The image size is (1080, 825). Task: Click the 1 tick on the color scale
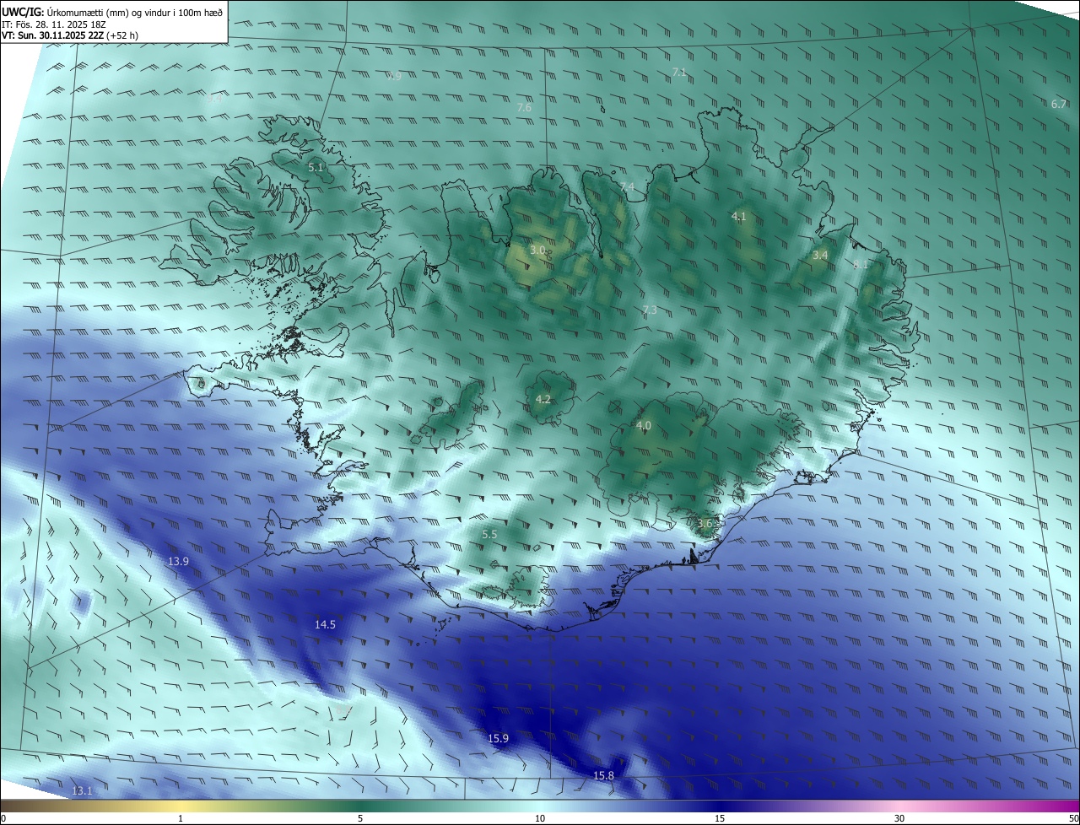tap(181, 819)
